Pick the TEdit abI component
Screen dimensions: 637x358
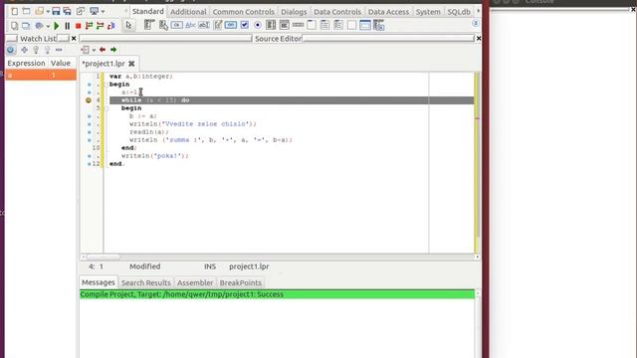click(x=203, y=25)
